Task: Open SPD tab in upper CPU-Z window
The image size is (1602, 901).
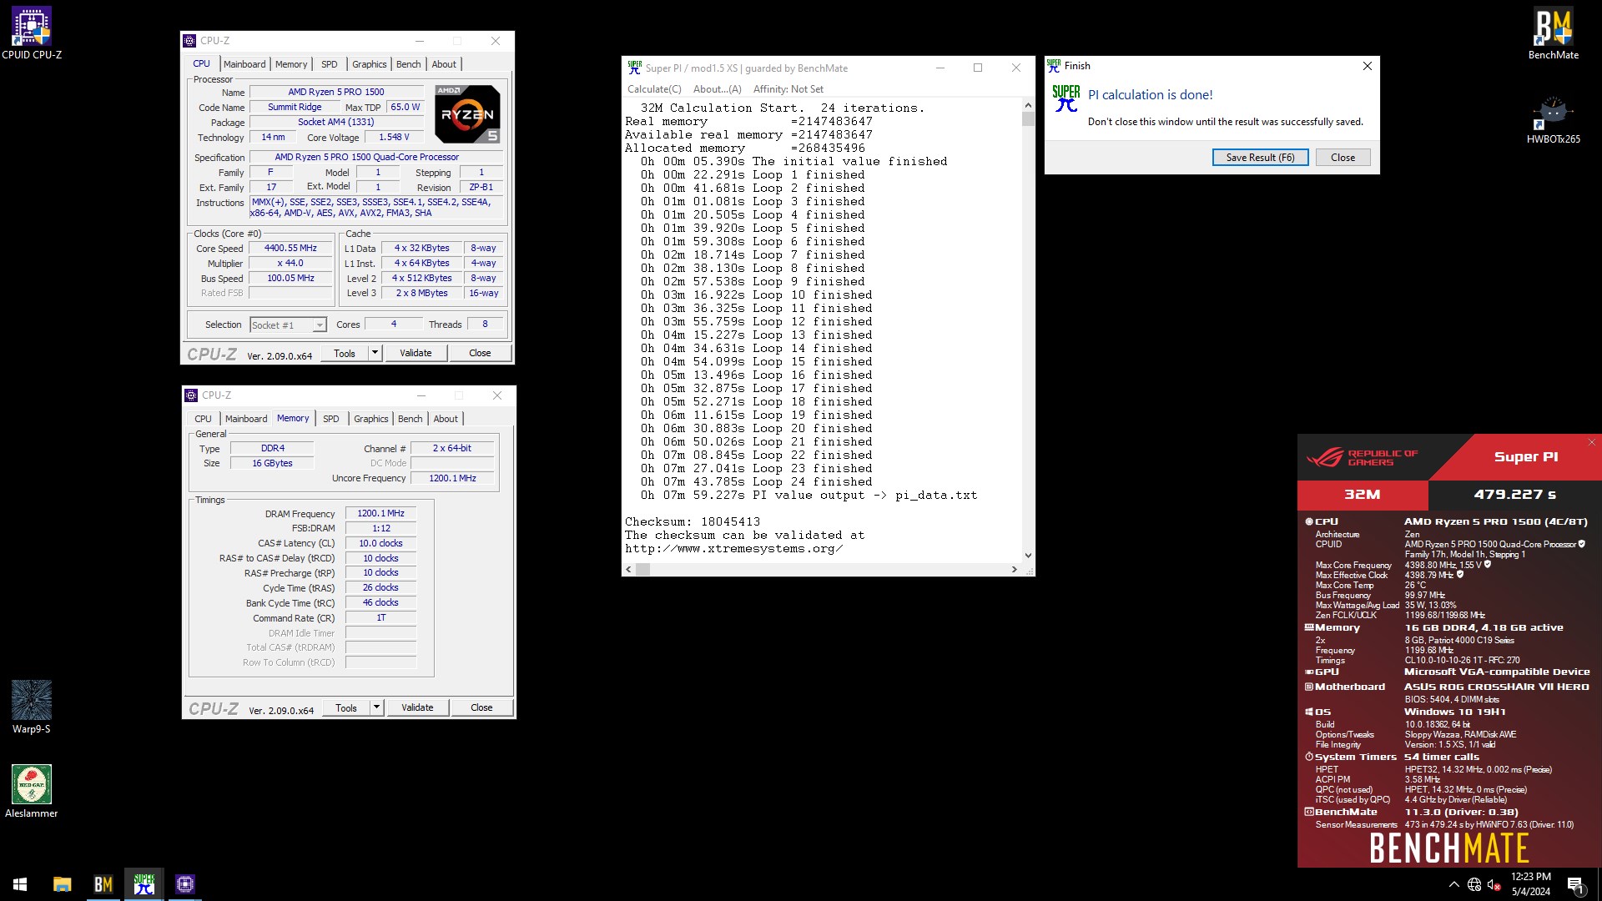Action: coord(330,64)
